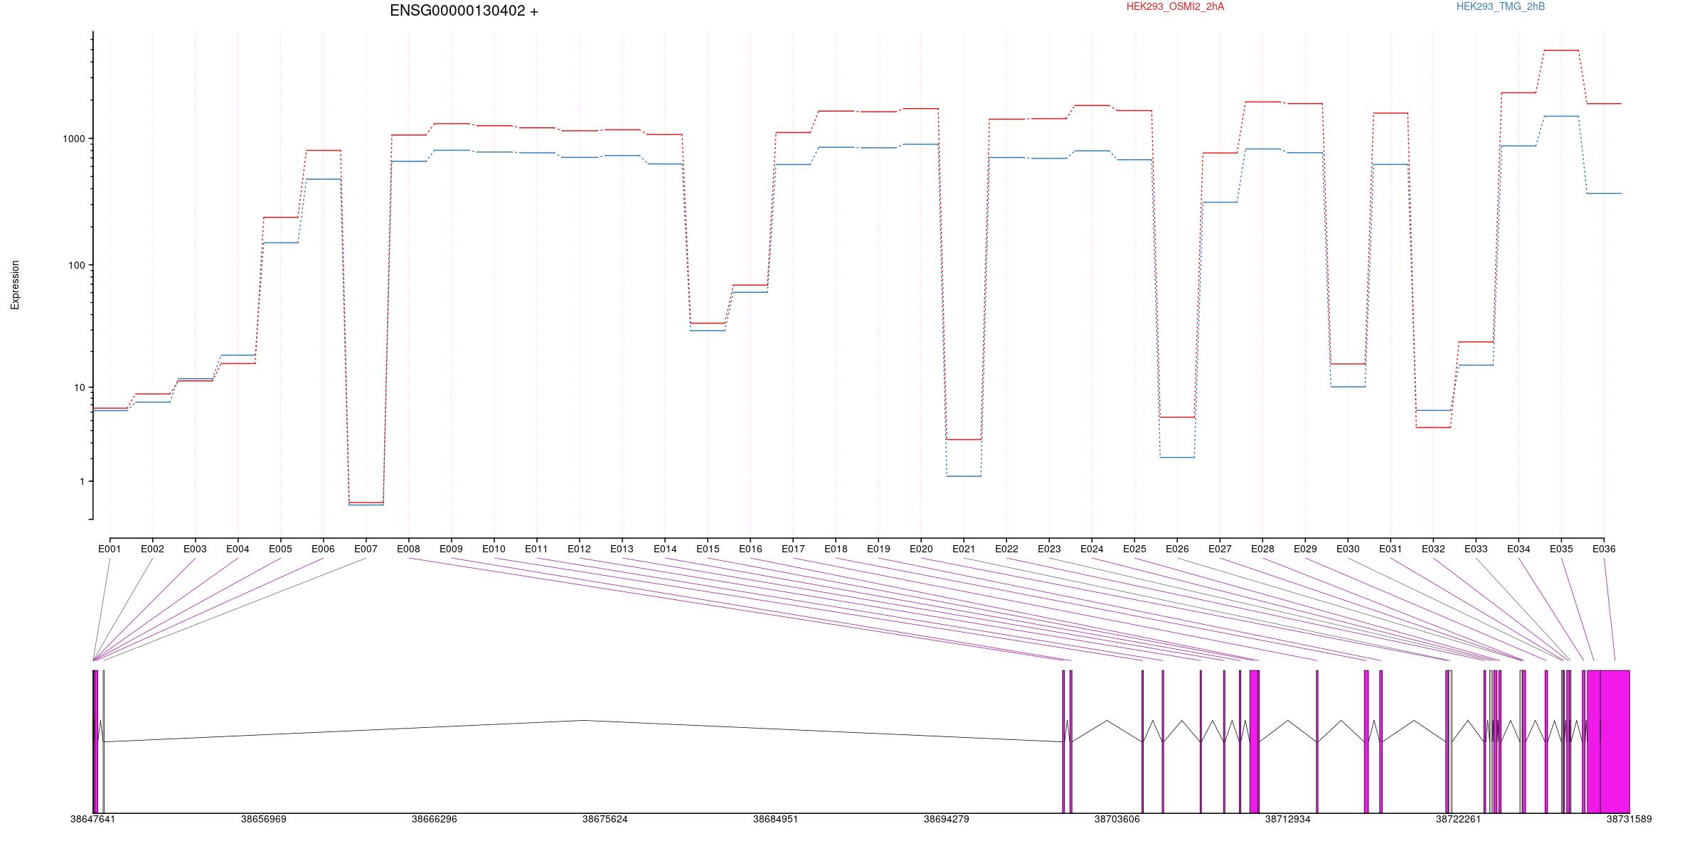This screenshot has height=853, width=1707.
Task: Click the Expression y-axis label
Action: pos(15,285)
